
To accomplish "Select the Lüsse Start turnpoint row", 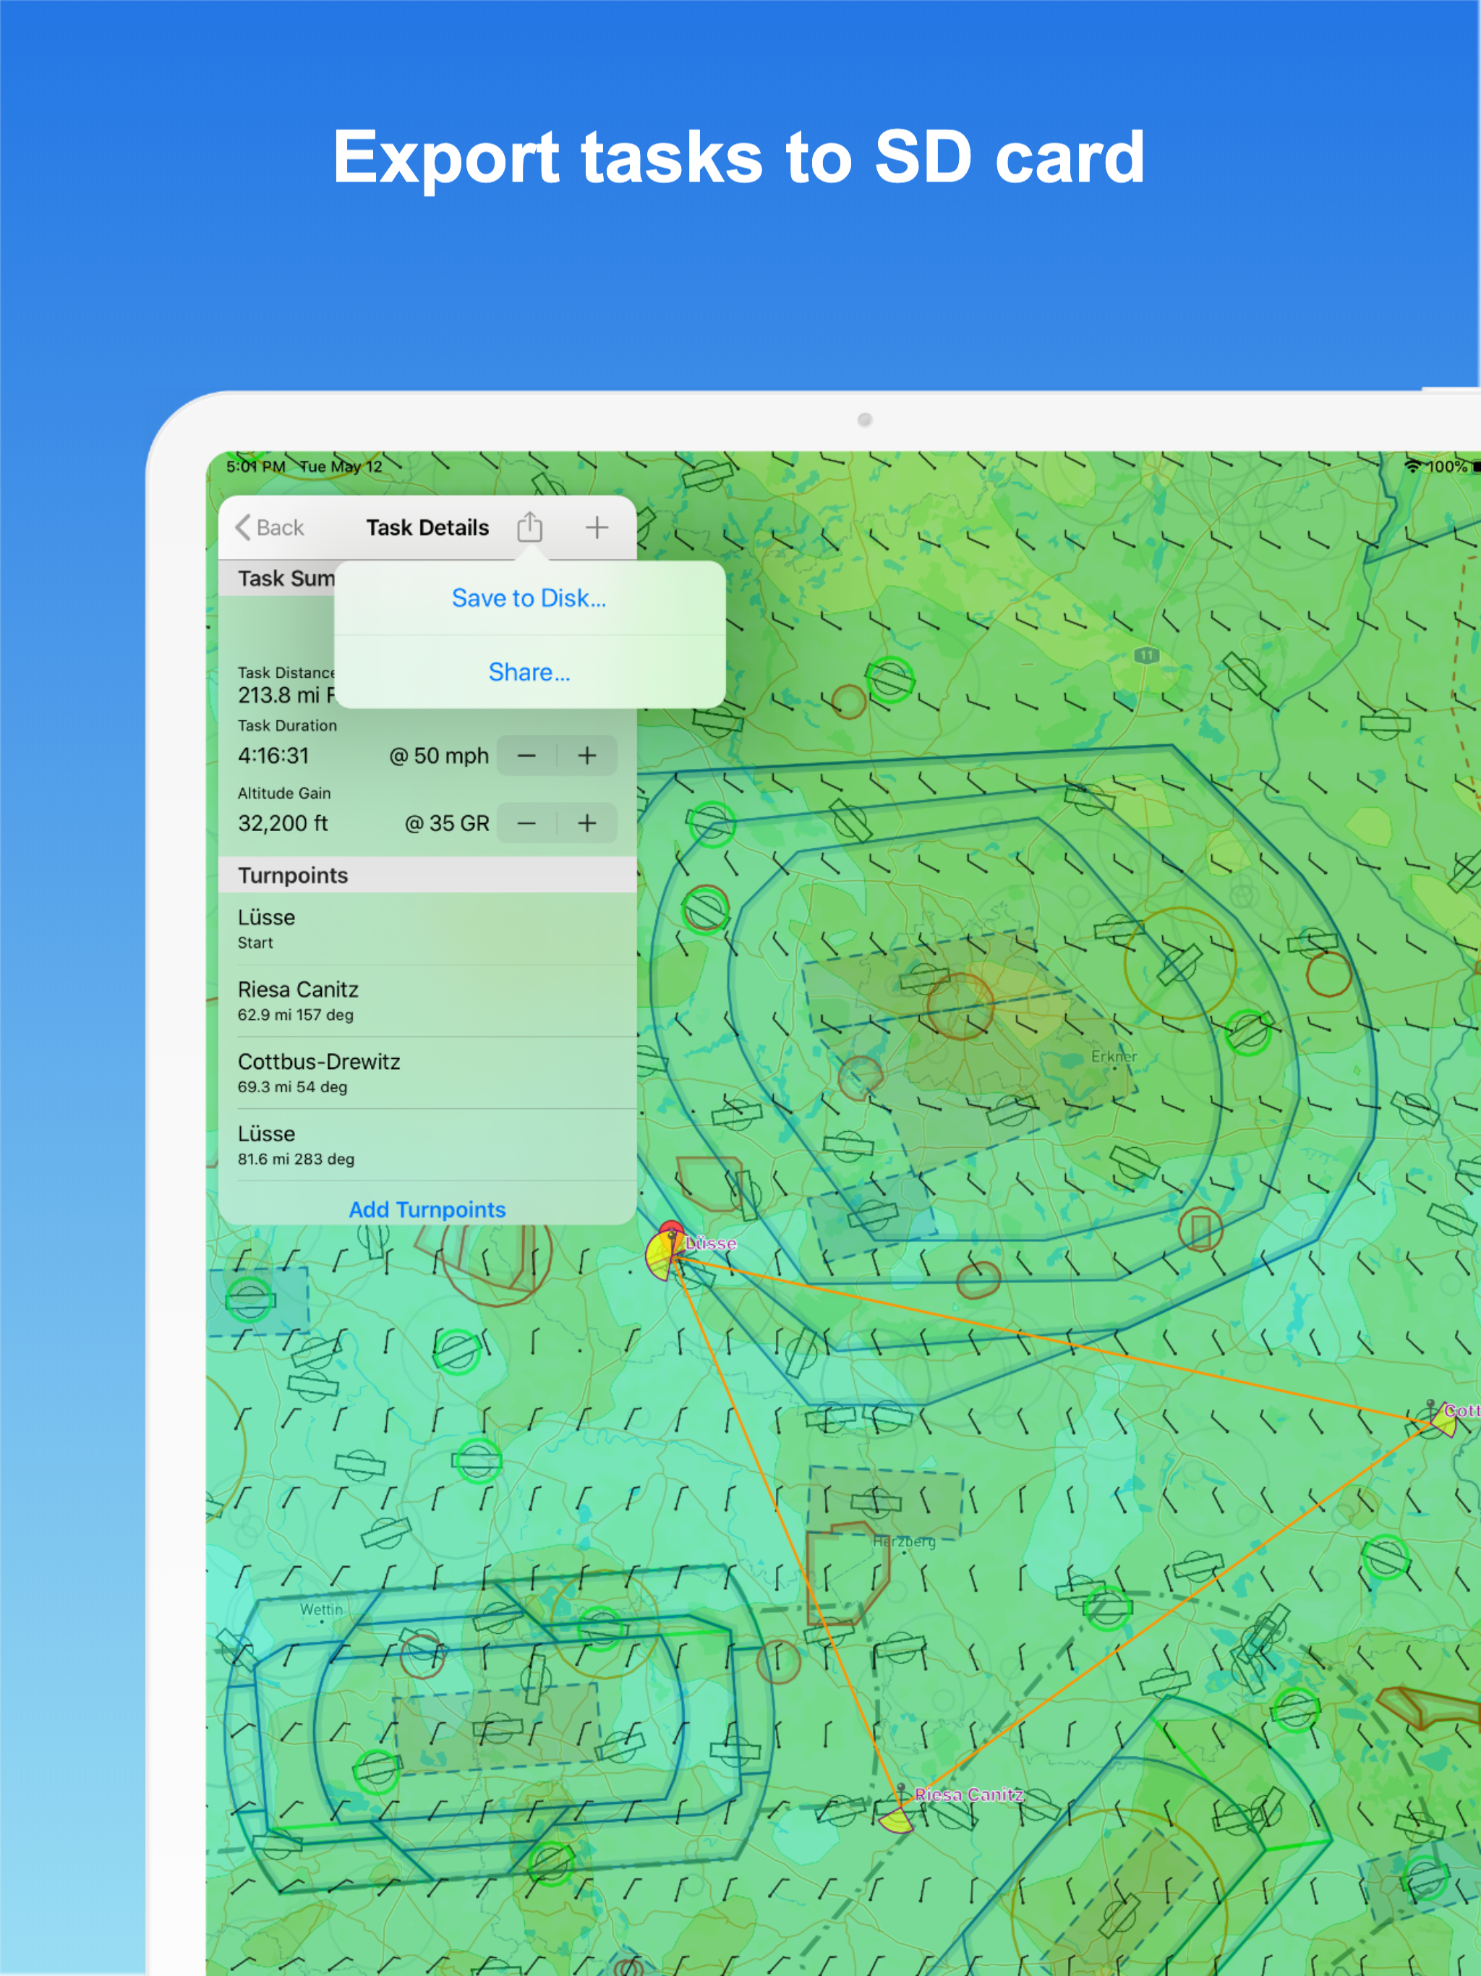I will [x=427, y=928].
